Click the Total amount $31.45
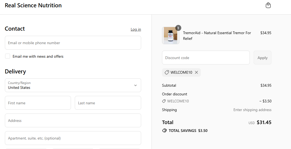 264,122
